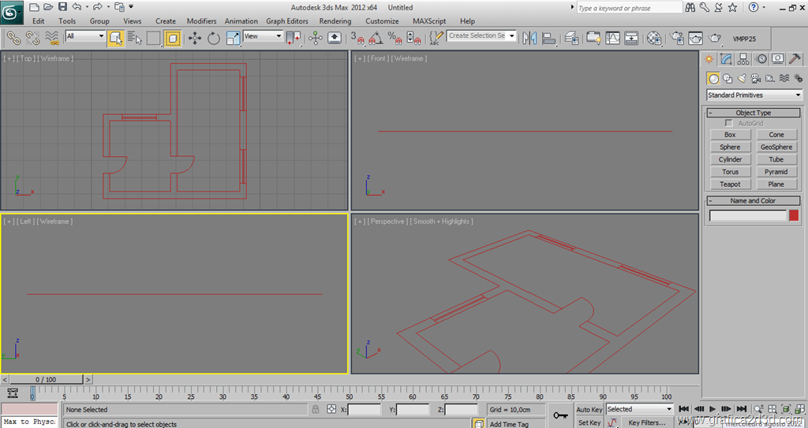Open the Modifiers menu
Viewport: 808px width, 428px height.
pos(201,21)
